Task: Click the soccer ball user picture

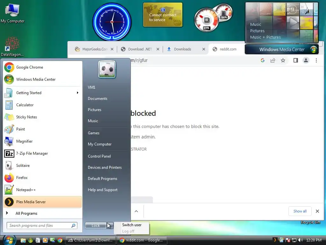Action: [107, 69]
